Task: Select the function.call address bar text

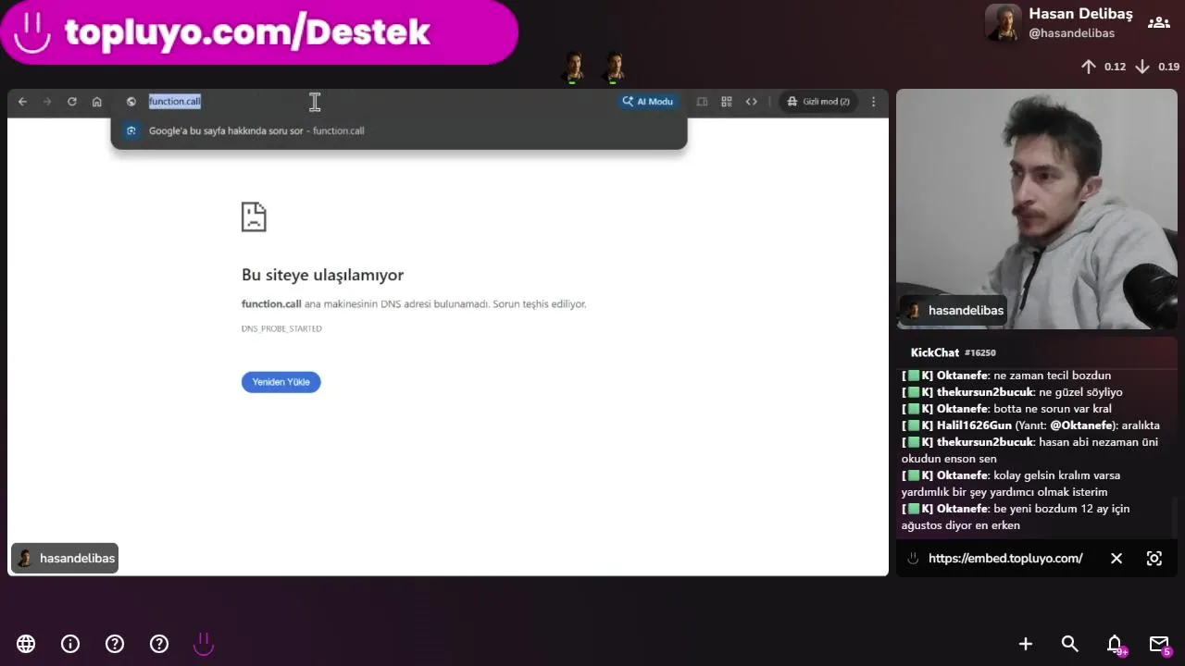Action: click(175, 102)
